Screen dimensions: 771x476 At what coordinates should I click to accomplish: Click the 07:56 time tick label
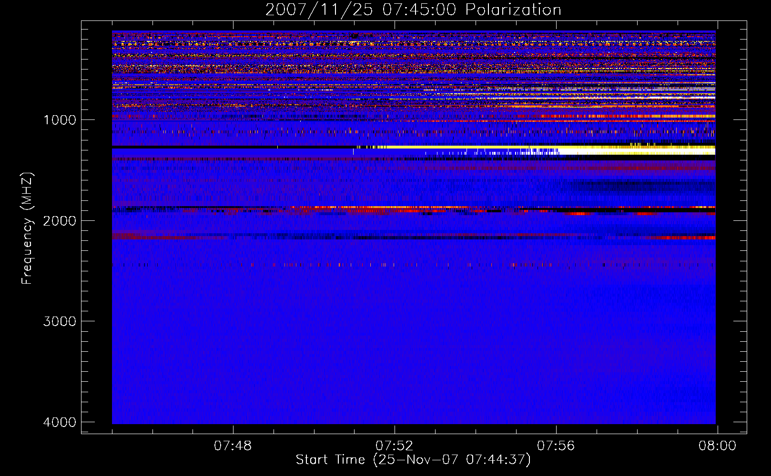pyautogui.click(x=556, y=446)
